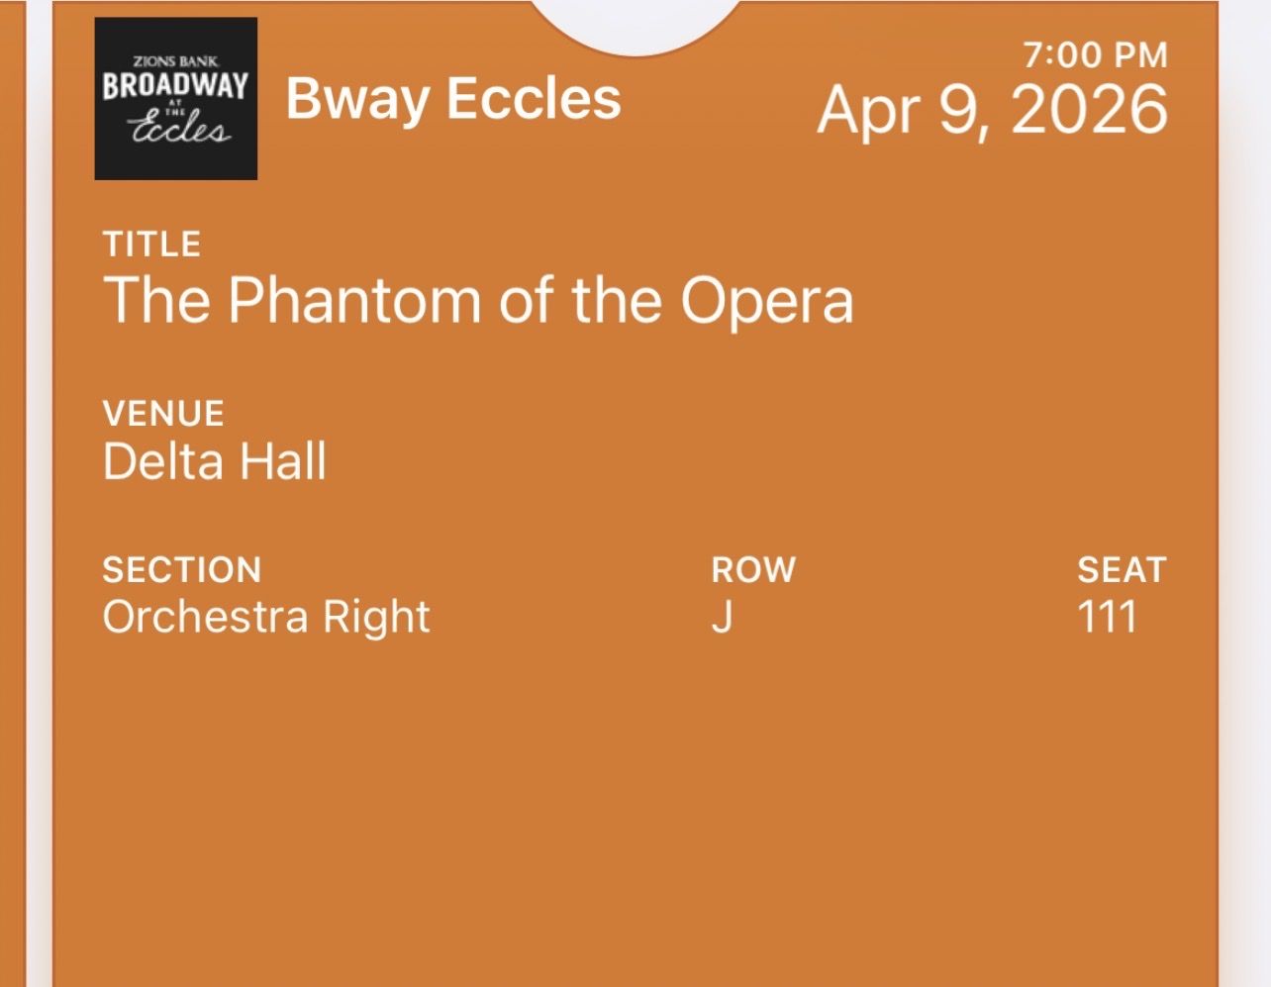1271x987 pixels.
Task: Click the SECTION field label
Action: coord(182,569)
